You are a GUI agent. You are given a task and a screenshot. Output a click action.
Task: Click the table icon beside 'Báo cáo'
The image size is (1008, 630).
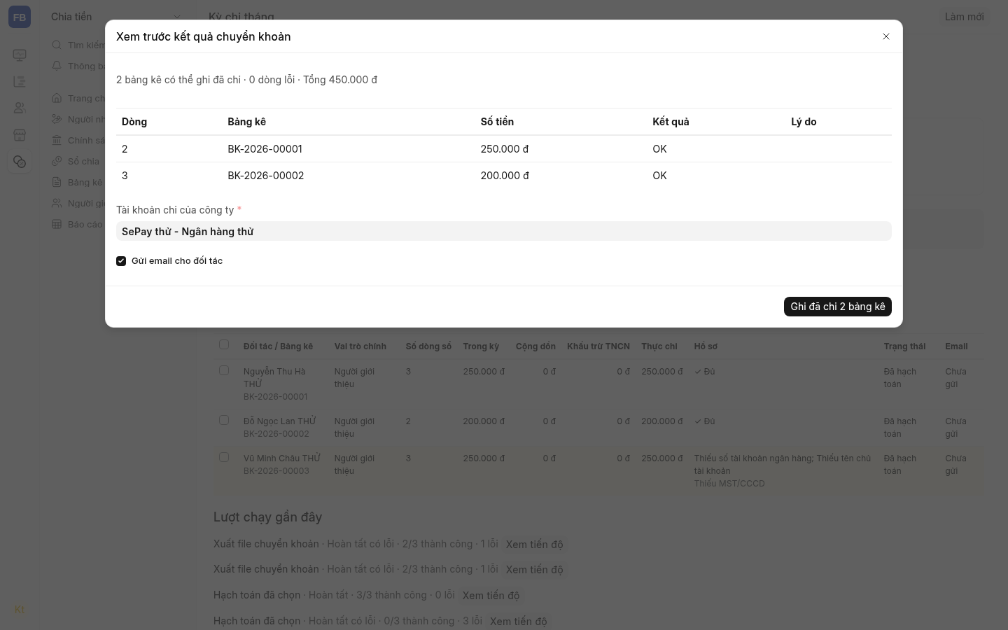57,224
